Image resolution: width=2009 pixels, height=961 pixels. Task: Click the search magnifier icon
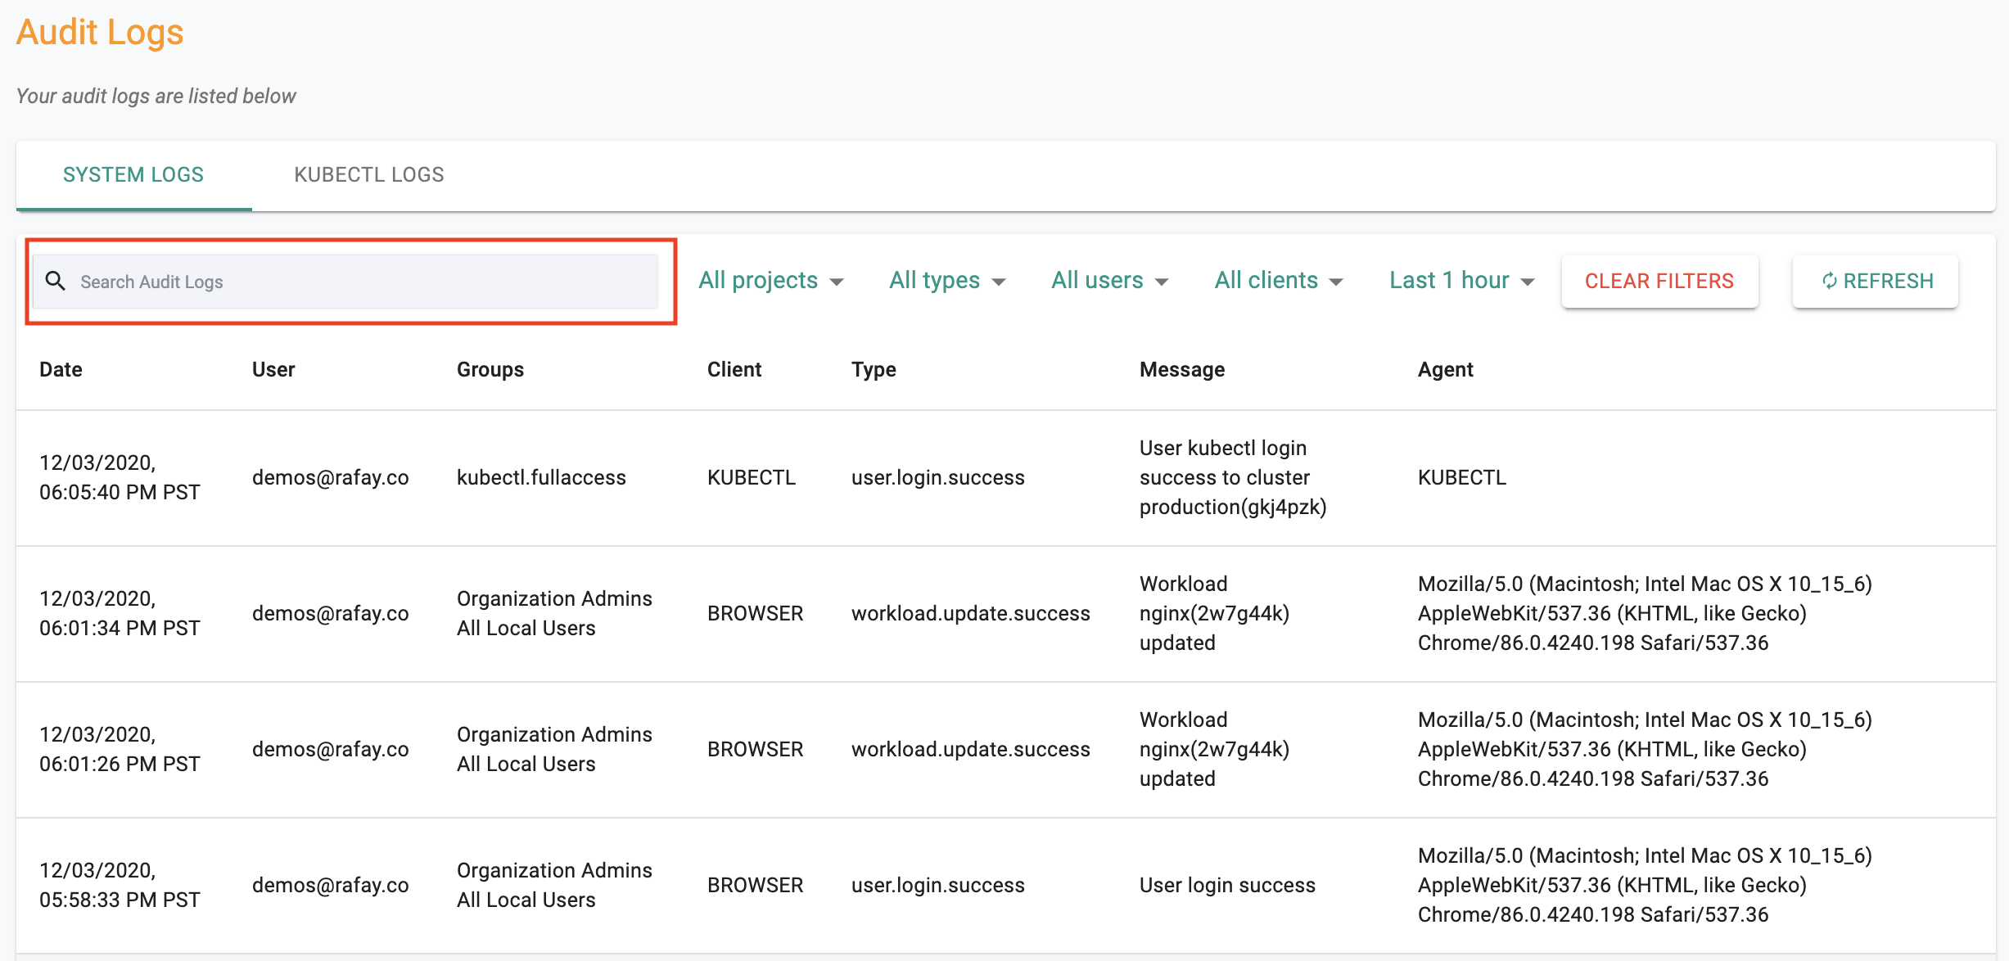tap(55, 281)
